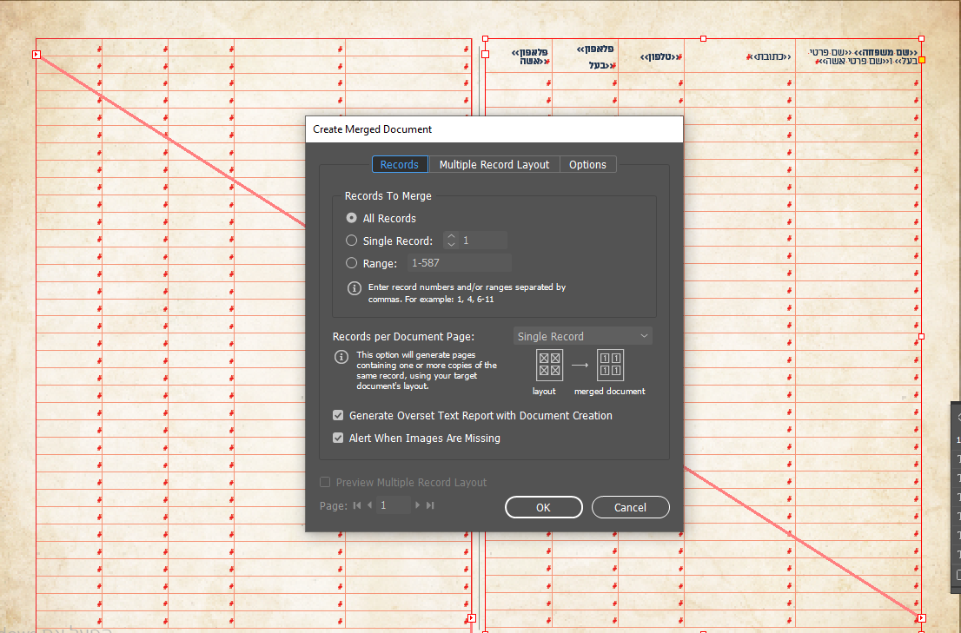Click the layout diagram icon

click(549, 365)
